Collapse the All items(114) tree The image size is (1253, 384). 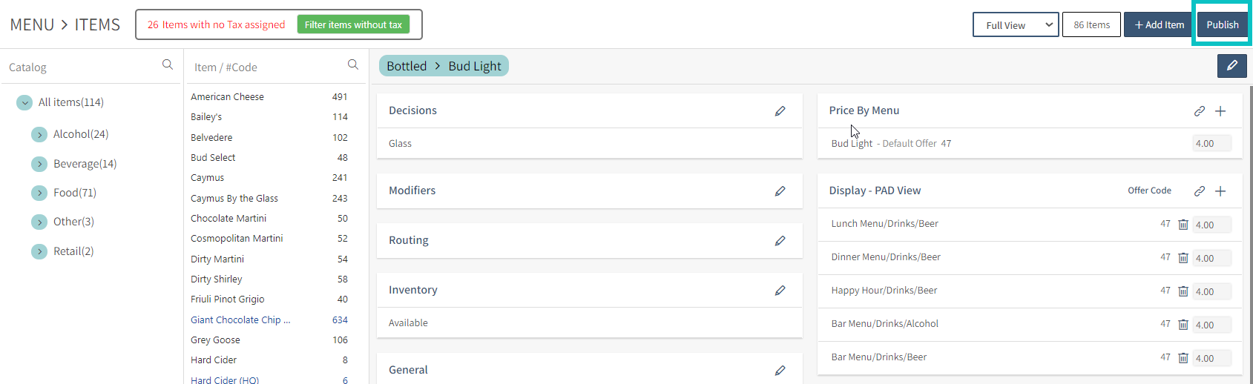(24, 103)
